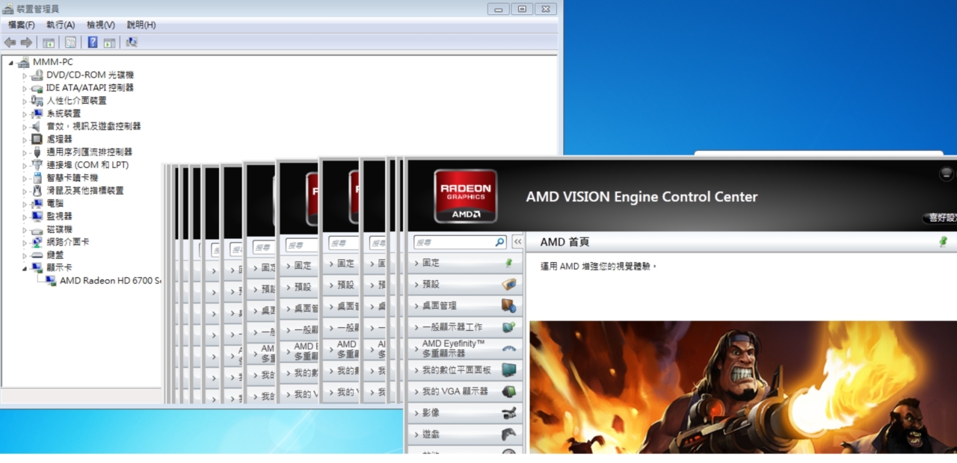Click network adapter icon beside 網路介面卡
This screenshot has width=957, height=463.
(x=37, y=242)
